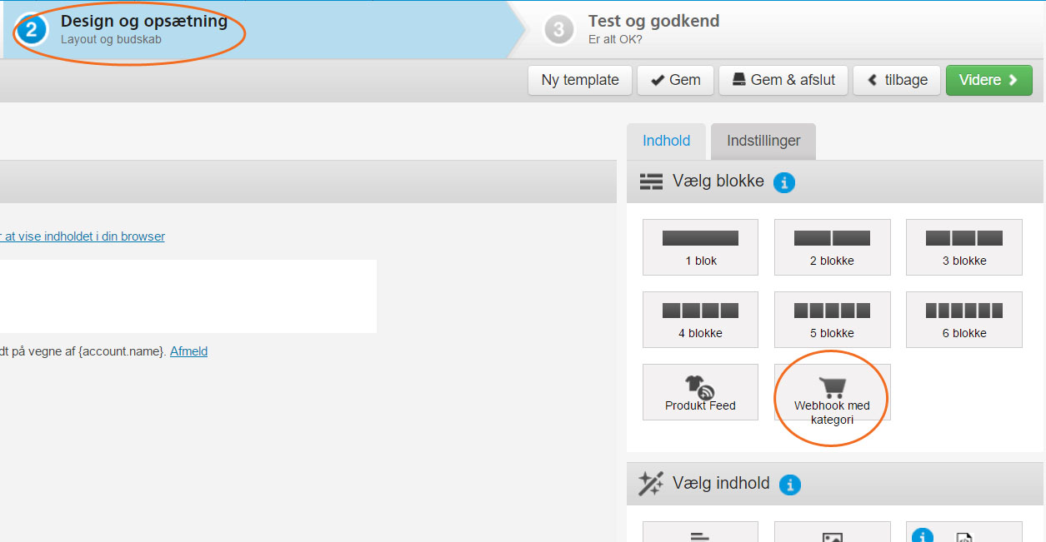Switch to the Indstillinger tab
This screenshot has height=542, width=1046.
click(x=763, y=141)
